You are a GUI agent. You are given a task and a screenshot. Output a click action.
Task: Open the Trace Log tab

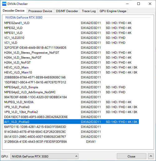[89, 11]
